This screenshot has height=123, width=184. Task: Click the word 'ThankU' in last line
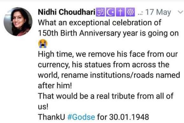51,117
